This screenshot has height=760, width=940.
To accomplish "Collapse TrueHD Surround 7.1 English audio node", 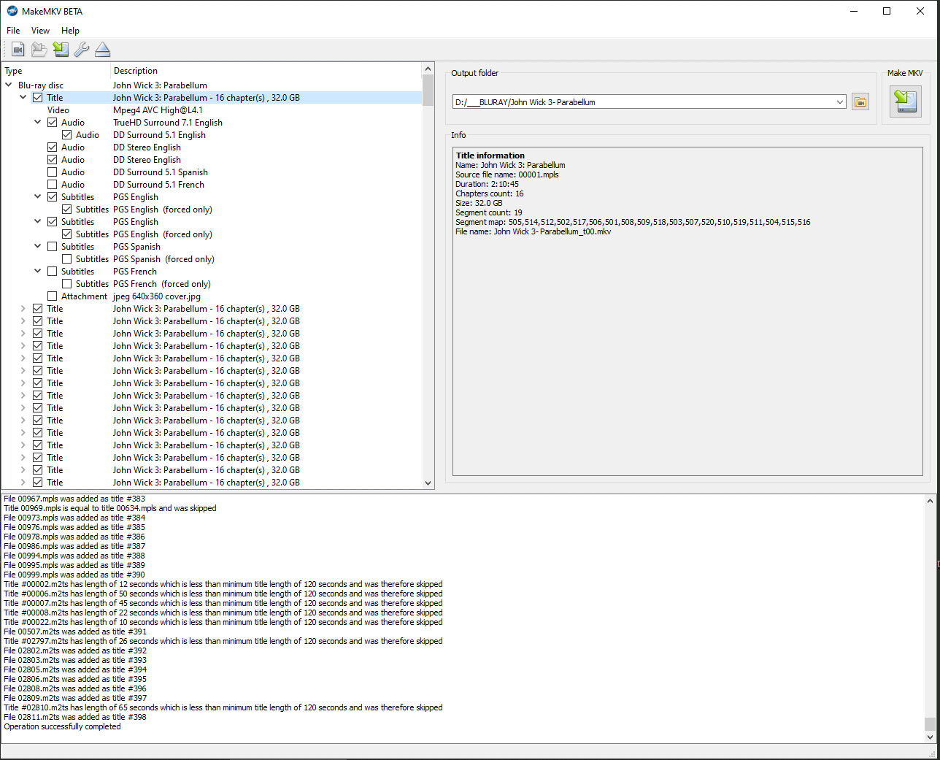I will click(38, 123).
